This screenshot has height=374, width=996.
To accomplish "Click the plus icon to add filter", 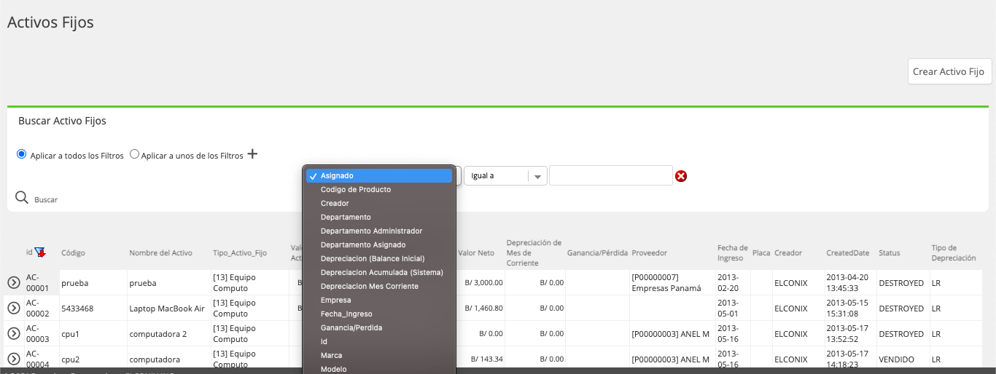I will (x=252, y=154).
